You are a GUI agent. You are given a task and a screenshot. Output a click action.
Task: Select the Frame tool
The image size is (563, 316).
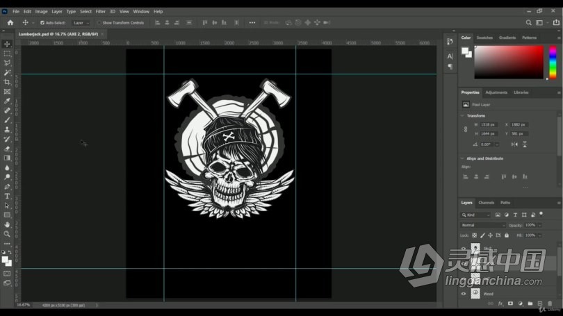7,92
